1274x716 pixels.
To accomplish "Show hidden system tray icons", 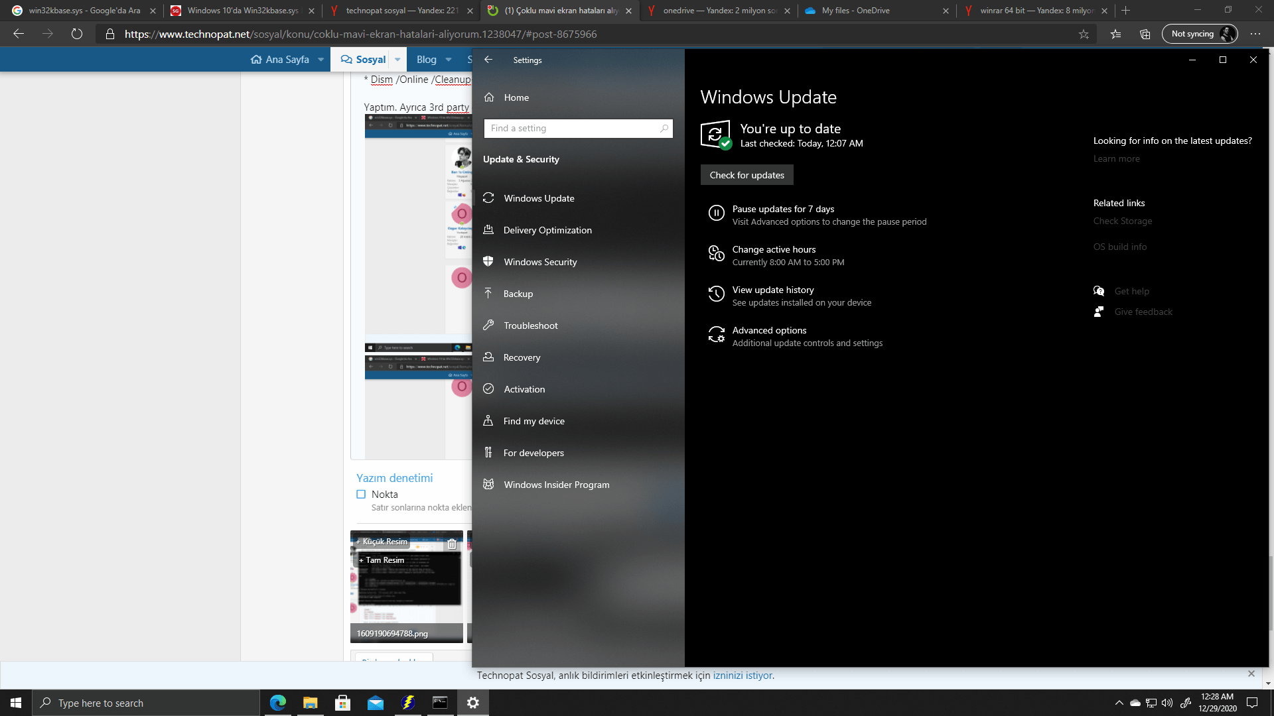I will (x=1119, y=703).
